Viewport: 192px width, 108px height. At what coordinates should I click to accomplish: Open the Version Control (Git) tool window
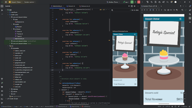click(x=2, y=103)
